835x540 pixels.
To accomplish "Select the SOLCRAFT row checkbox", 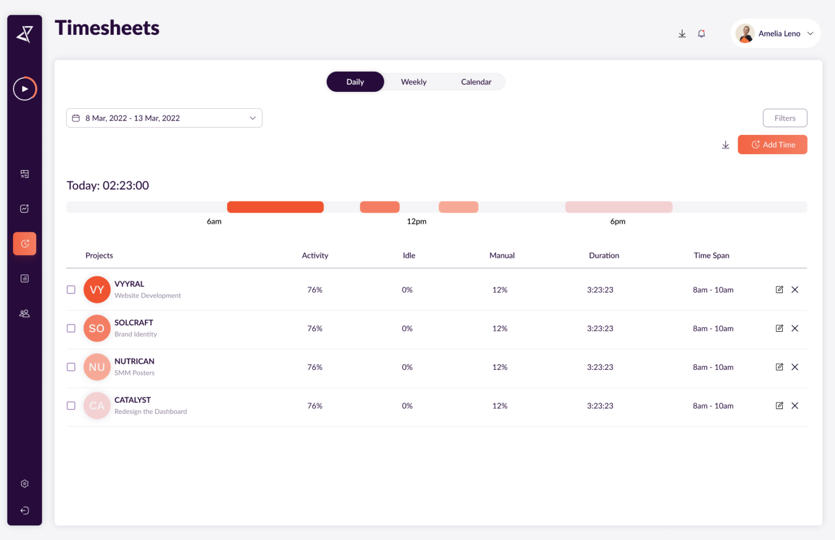I will coord(71,328).
